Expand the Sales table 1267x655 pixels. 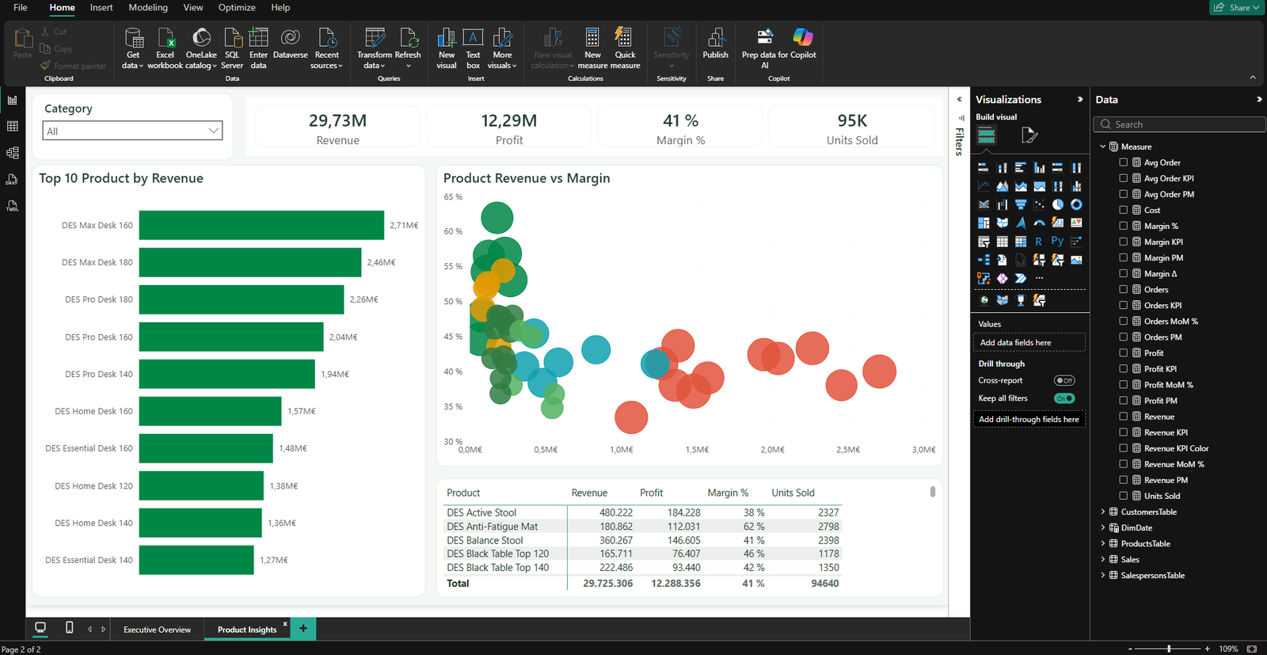click(1102, 559)
